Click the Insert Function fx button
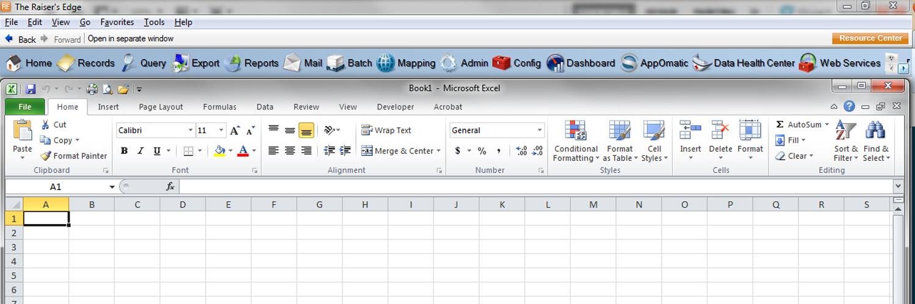Screen dimensions: 915x304 point(170,187)
